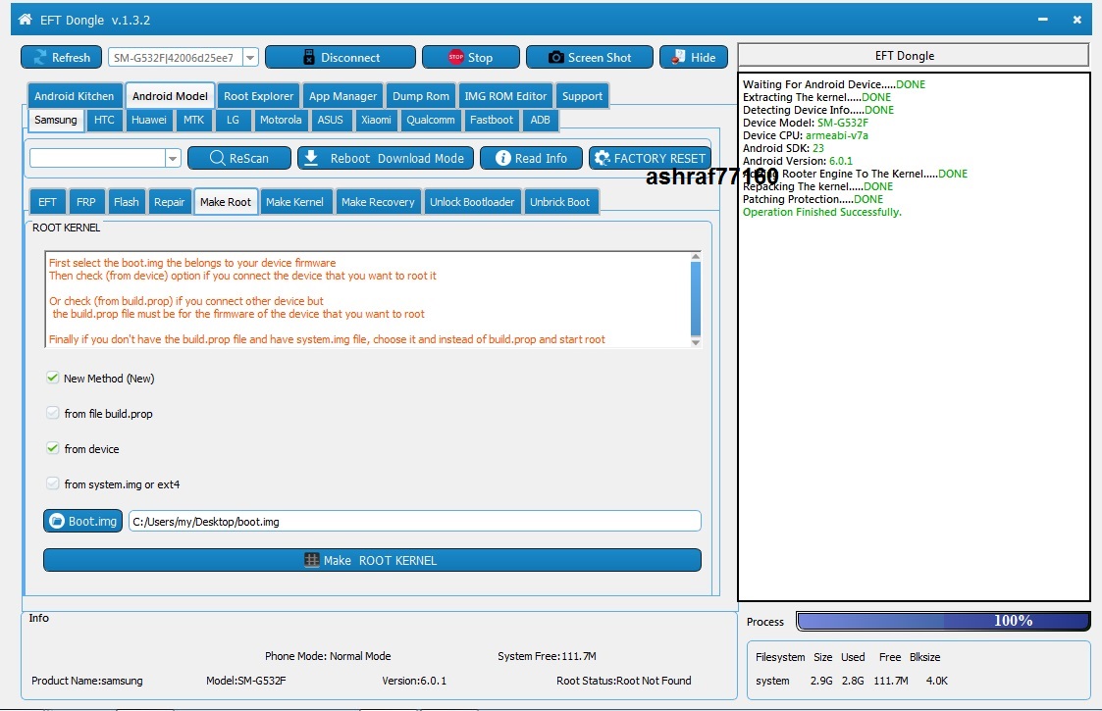Click the system filesystem row
Viewport: 1102px width, 711px height.
tap(852, 680)
